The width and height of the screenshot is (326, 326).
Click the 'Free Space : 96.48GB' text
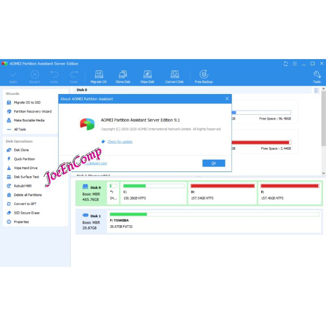pyautogui.click(x=275, y=119)
